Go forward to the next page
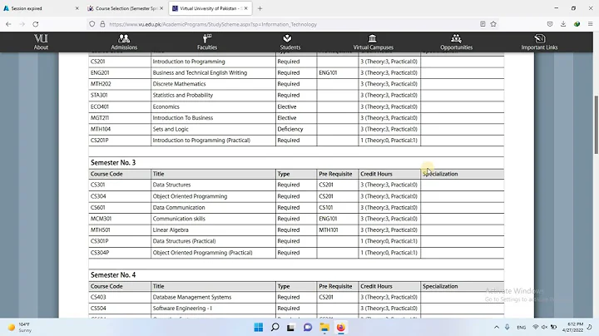Viewport: 599px width, 336px height. [22, 24]
